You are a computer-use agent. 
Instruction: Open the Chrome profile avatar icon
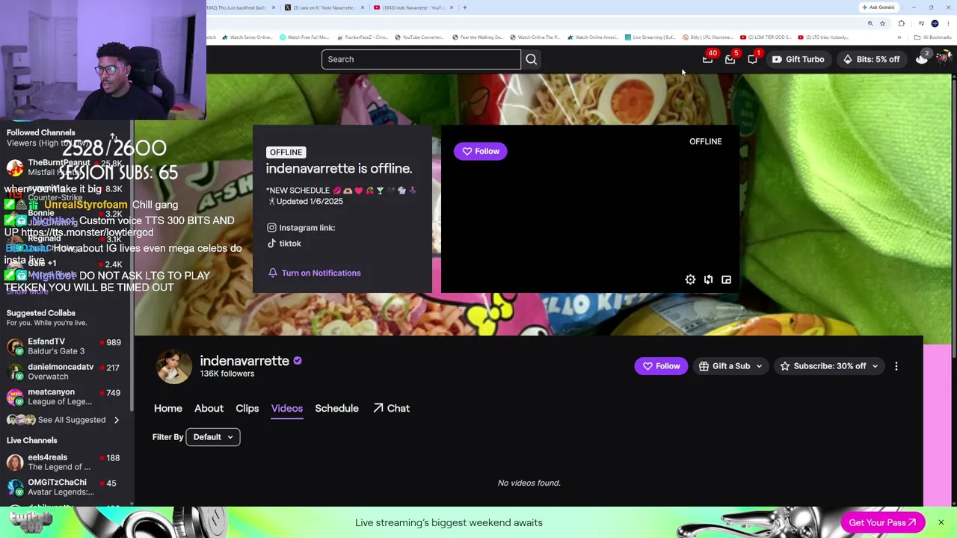point(935,24)
